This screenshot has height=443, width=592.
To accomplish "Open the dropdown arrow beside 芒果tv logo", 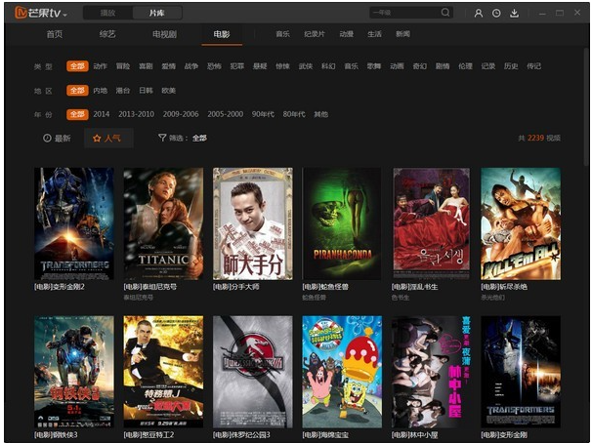I will [x=64, y=15].
